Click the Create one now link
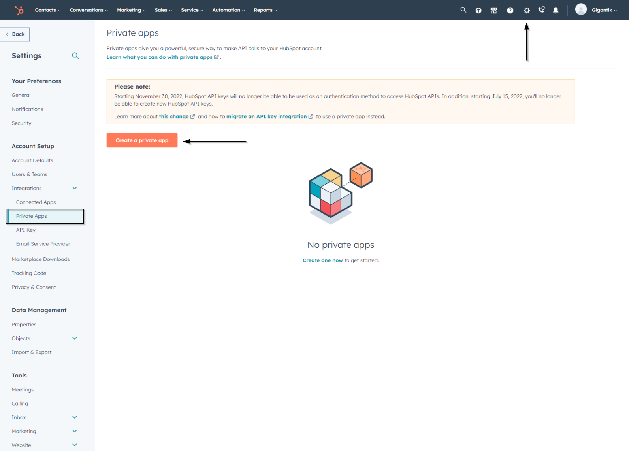 pyautogui.click(x=322, y=260)
